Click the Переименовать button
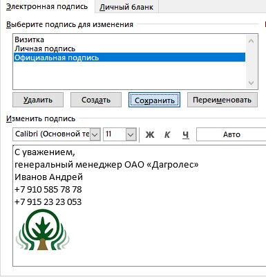The width and height of the screenshot is (266, 277). click(222, 100)
